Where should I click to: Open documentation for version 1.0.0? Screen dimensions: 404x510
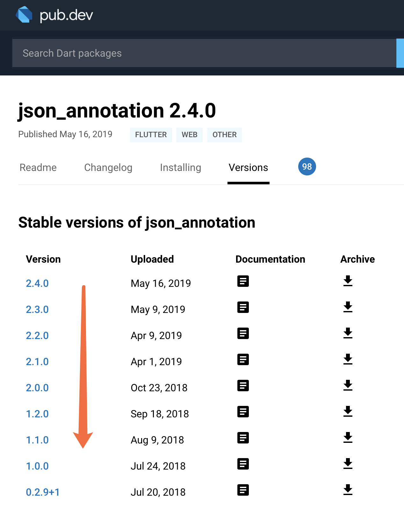[x=243, y=464]
